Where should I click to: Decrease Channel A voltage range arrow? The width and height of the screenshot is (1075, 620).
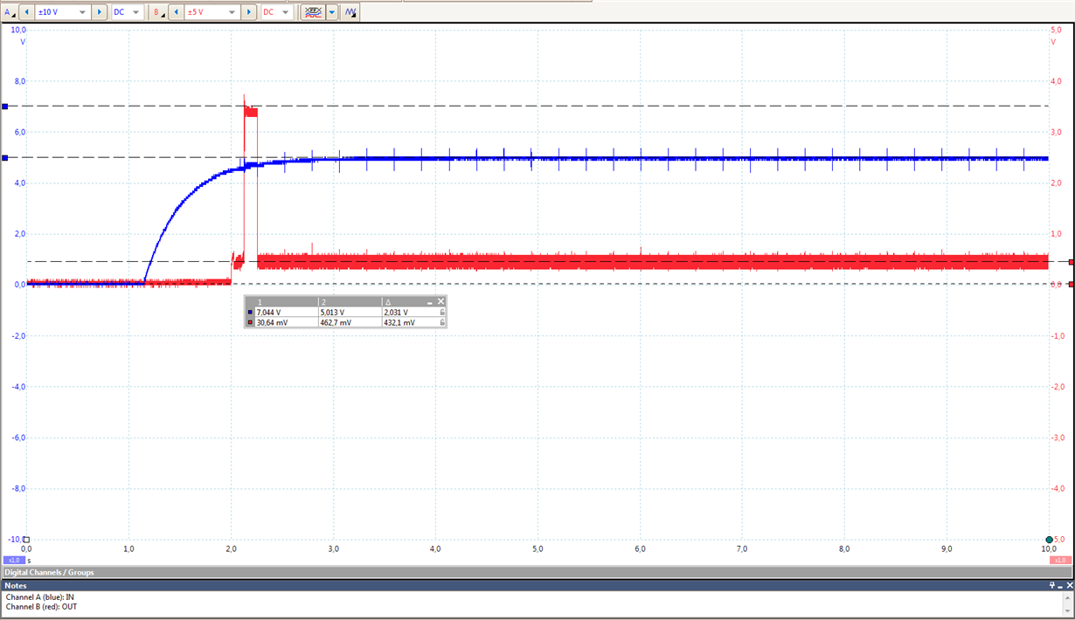(26, 12)
